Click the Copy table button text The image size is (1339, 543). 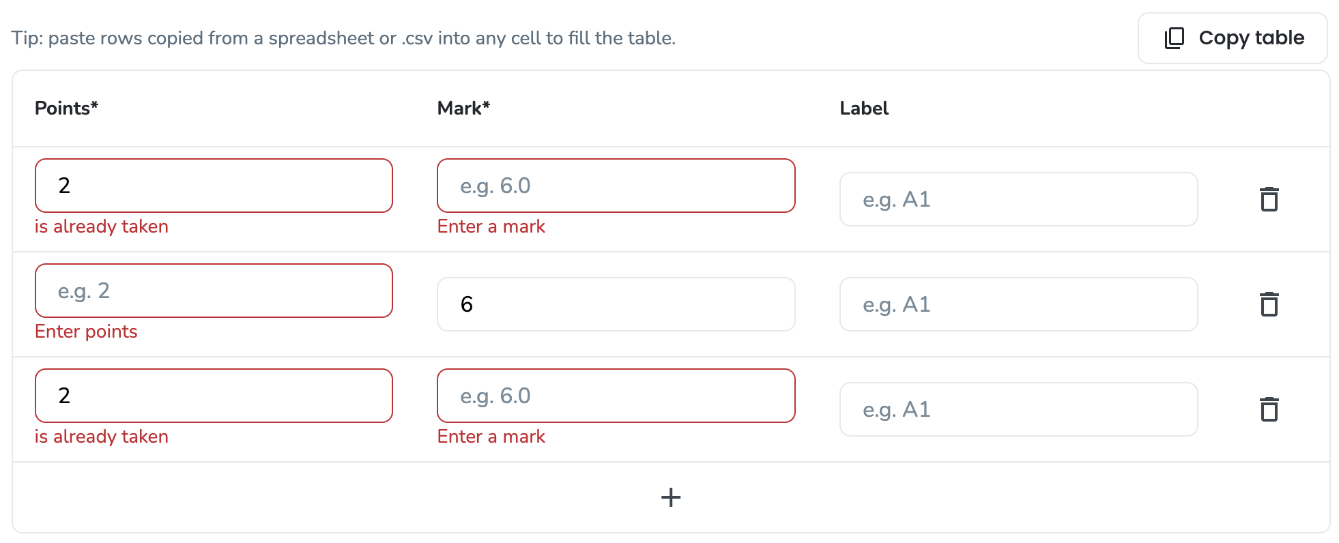(1251, 38)
